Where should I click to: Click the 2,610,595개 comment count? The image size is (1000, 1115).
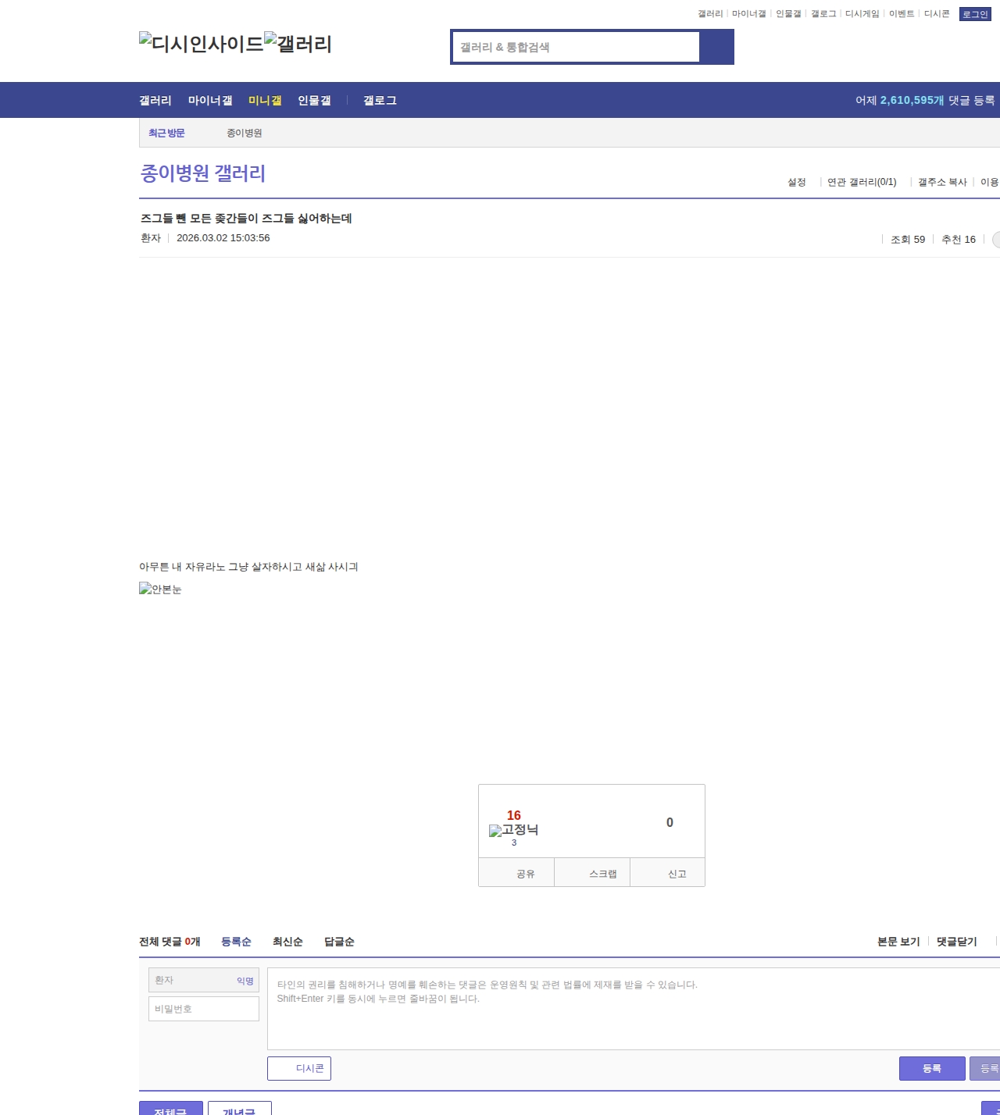click(x=912, y=100)
